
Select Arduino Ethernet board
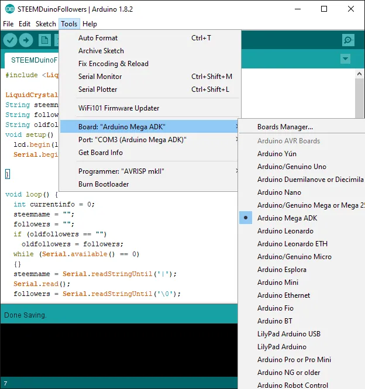coord(302,295)
